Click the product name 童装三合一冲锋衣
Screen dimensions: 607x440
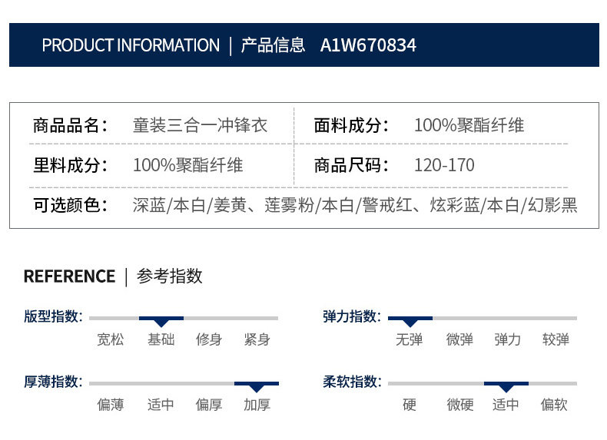201,125
